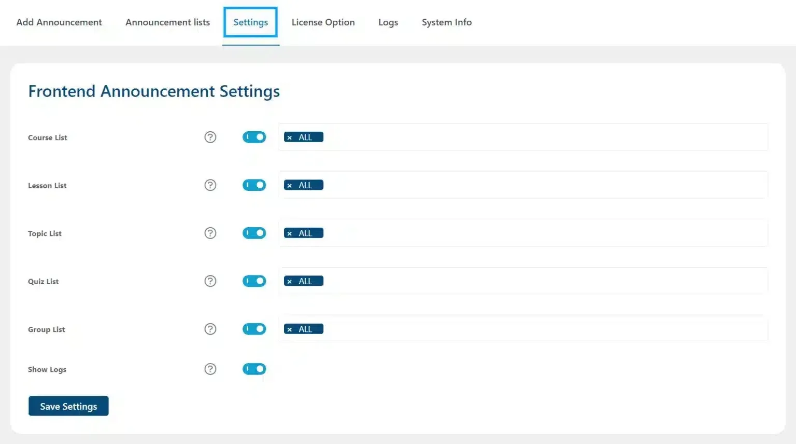Disable the Course List toggle
This screenshot has height=444, width=796.
pos(254,136)
